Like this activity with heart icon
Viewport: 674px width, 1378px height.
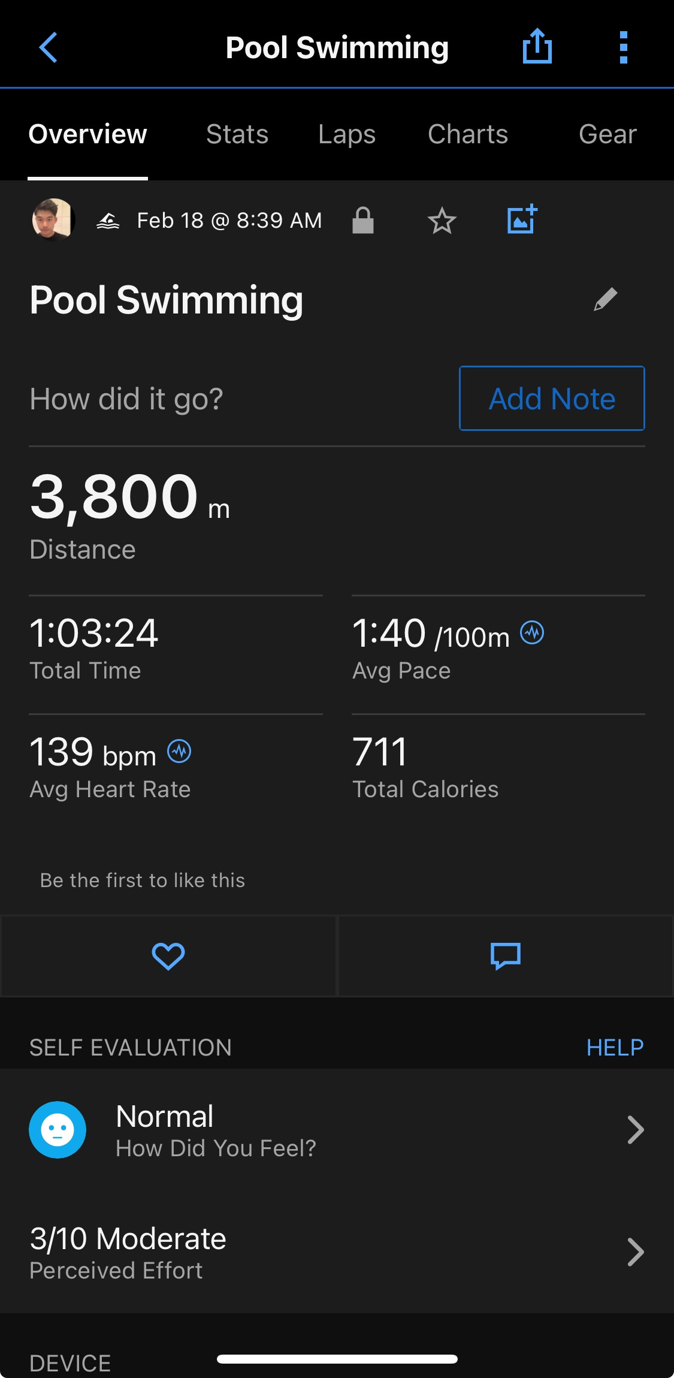168,956
